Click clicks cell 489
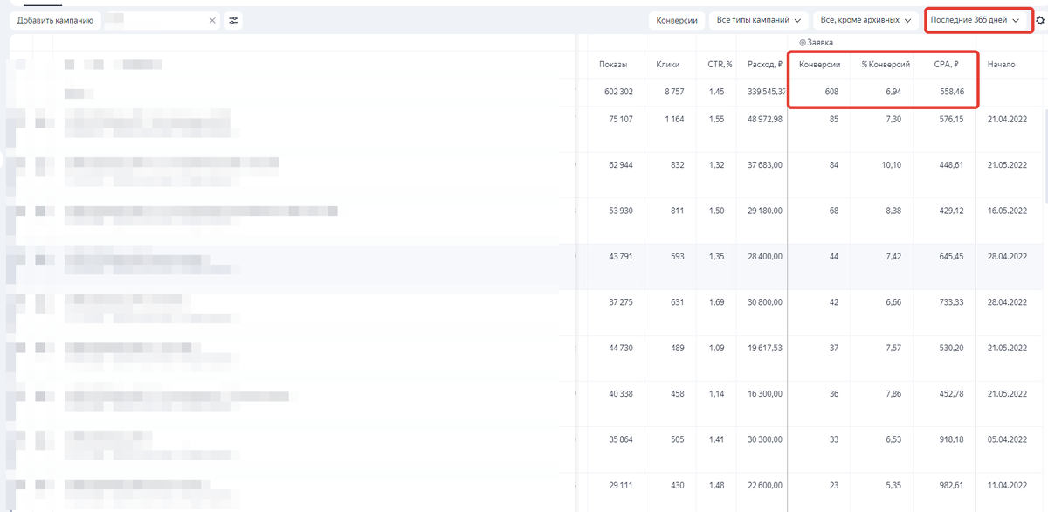 tap(677, 348)
